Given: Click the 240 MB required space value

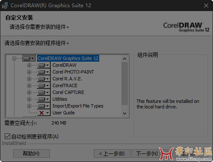Looking at the screenshot, I should [x=59, y=123].
